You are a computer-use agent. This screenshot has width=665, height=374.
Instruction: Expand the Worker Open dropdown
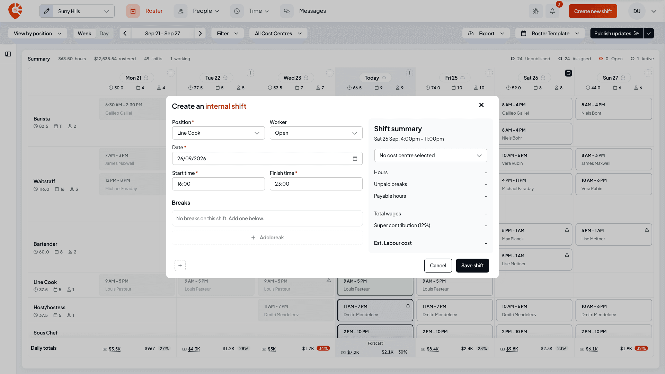click(x=316, y=133)
